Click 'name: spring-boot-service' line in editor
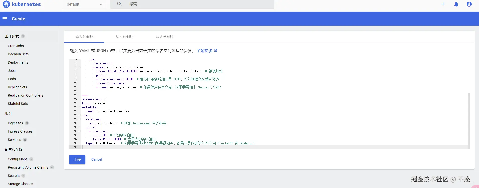 point(107,111)
